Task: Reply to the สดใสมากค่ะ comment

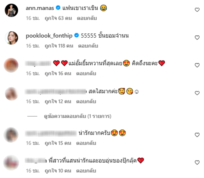Action: pos(86,101)
